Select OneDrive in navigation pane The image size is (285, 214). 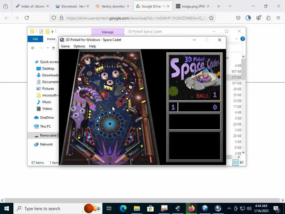[x=44, y=118]
